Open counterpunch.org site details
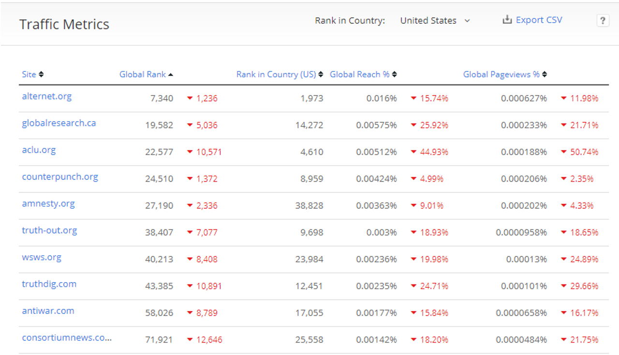The image size is (619, 355). (x=60, y=177)
